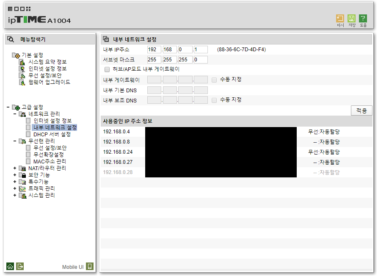Click the 트래픽 관리 graph icon
The height and width of the screenshot is (279, 378).
click(23, 189)
